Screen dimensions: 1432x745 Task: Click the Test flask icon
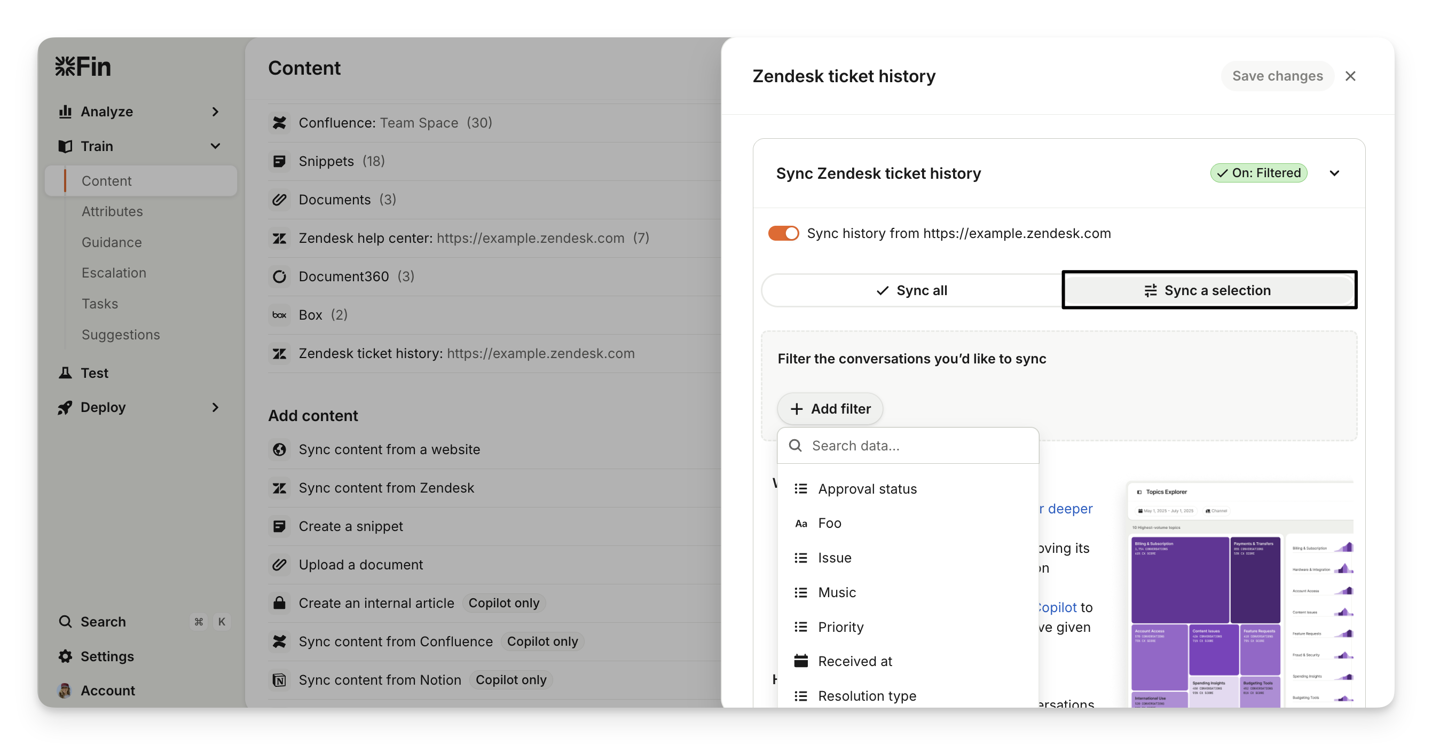click(65, 373)
